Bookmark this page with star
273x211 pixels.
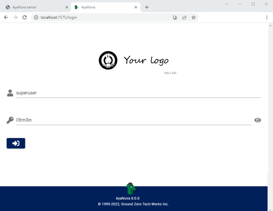[193, 18]
